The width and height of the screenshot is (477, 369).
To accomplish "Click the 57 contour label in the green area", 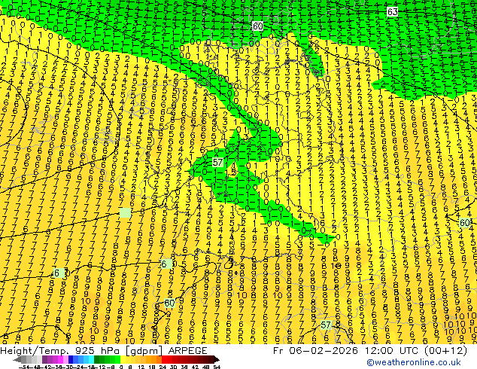I will pos(217,162).
